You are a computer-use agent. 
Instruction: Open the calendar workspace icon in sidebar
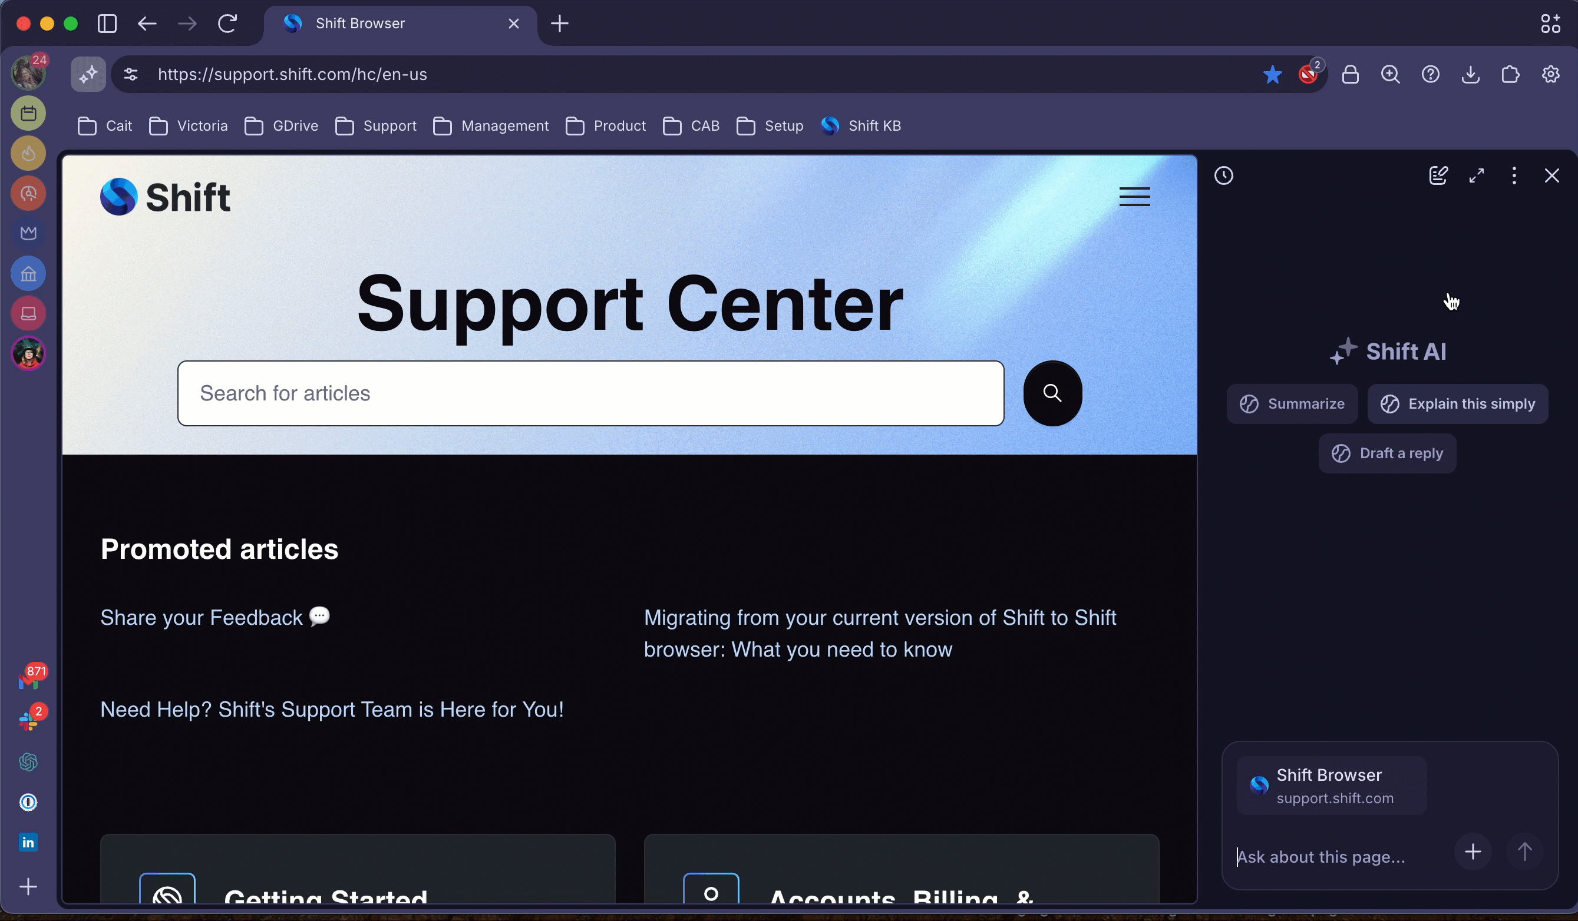click(28, 113)
